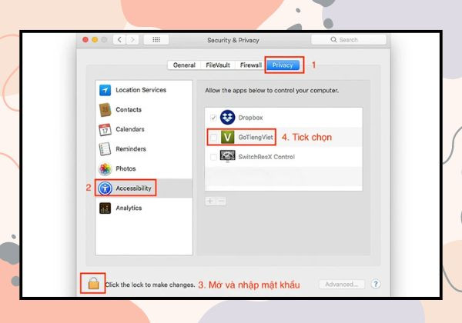
Task: Click the Dropbox app icon
Action: tap(227, 118)
